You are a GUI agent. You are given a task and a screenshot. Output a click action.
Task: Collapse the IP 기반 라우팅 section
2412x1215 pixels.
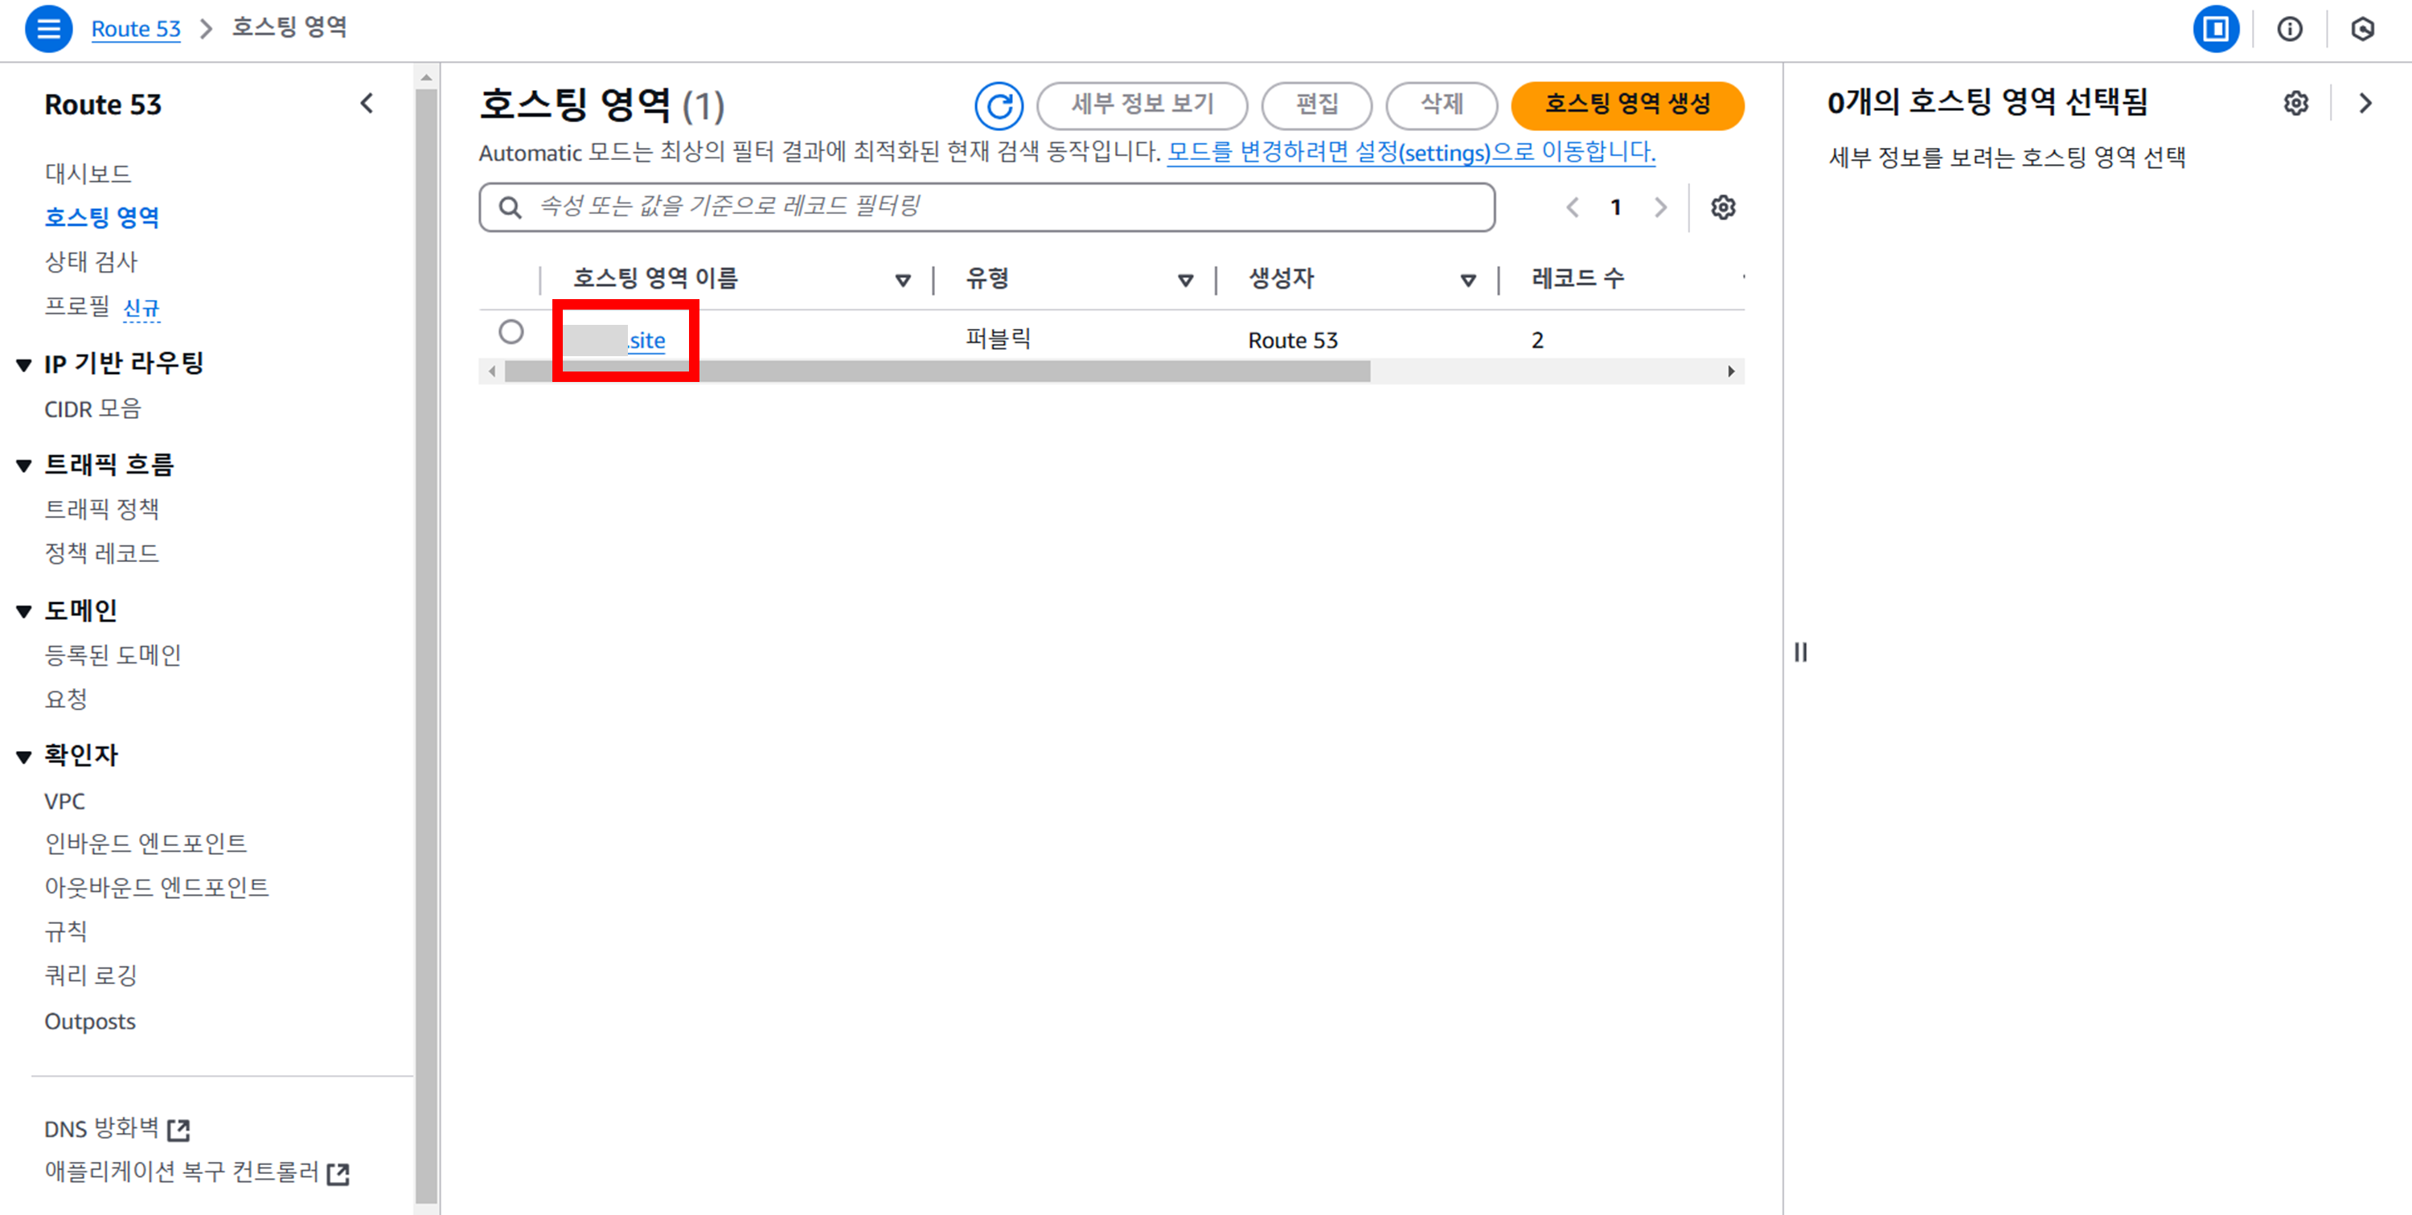[24, 365]
